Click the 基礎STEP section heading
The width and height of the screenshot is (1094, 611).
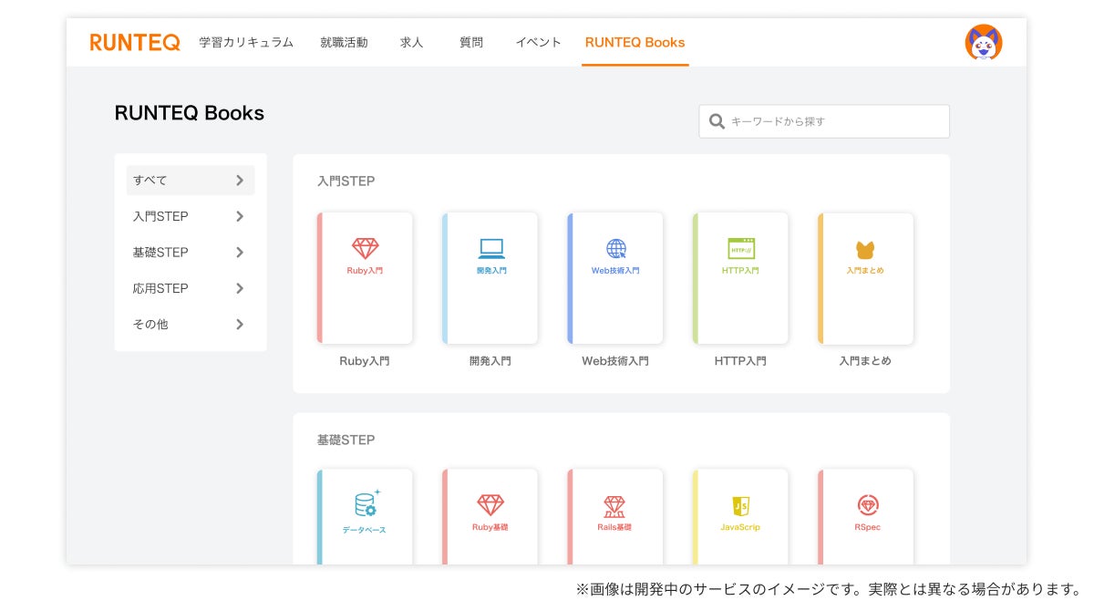346,440
